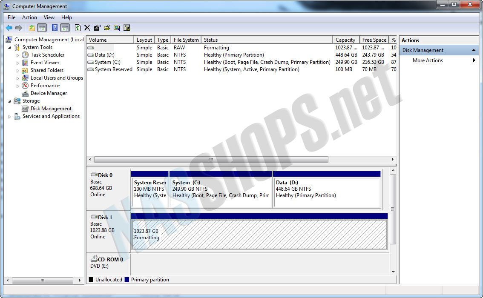Sort by the Volume column header
This screenshot has height=298, width=483.
(110, 40)
